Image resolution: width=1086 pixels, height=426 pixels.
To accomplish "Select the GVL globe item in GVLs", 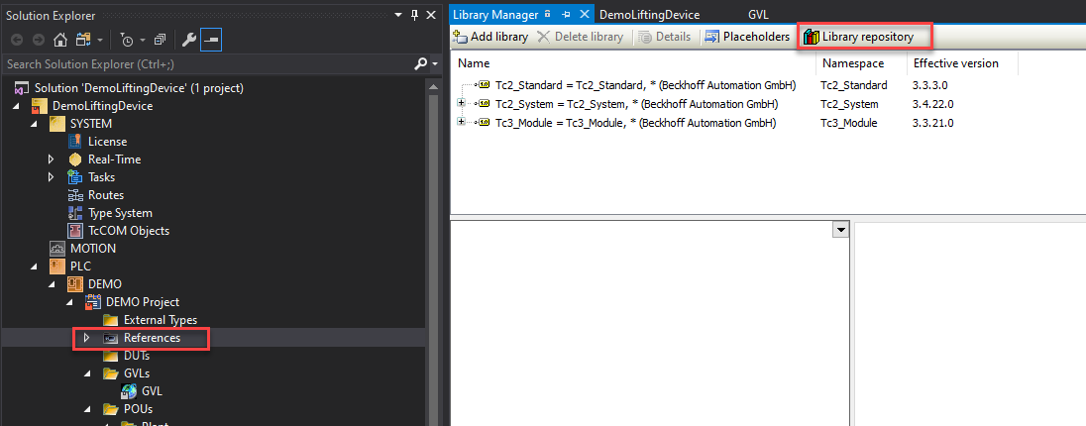I will click(129, 391).
